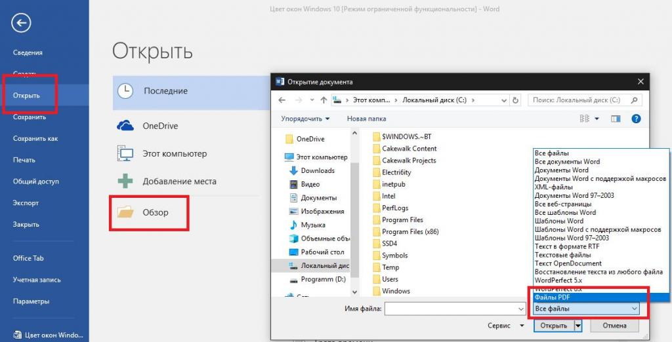
Task: Click navigation pane scroll down arrow
Action: click(354, 292)
